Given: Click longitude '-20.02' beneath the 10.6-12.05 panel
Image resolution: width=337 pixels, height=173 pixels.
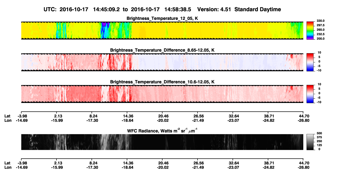Looking at the screenshot, I should (162, 121).
